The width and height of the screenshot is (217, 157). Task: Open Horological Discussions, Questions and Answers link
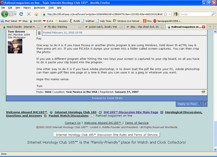184,112
